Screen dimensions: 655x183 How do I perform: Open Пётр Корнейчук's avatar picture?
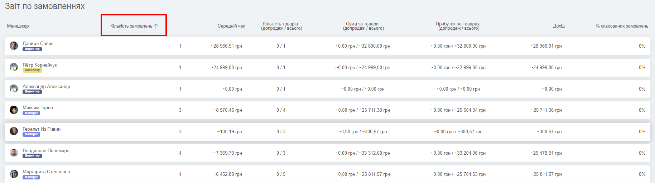[14, 67]
